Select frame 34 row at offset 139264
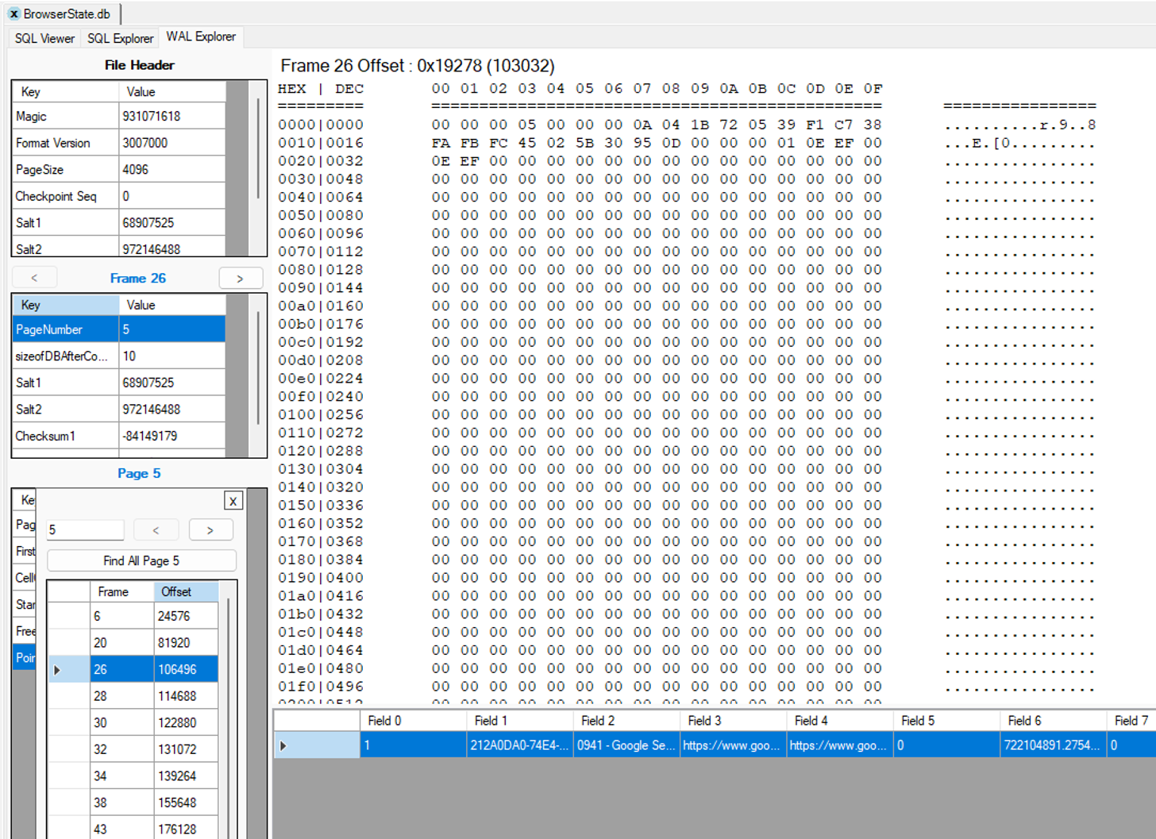 point(133,775)
